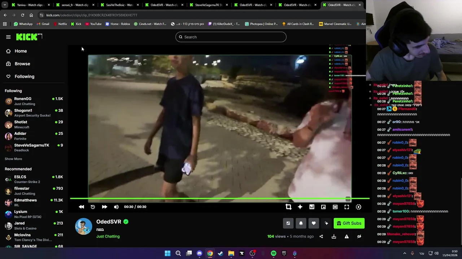Expand Show More under Following
The image size is (462, 259).
[13, 159]
